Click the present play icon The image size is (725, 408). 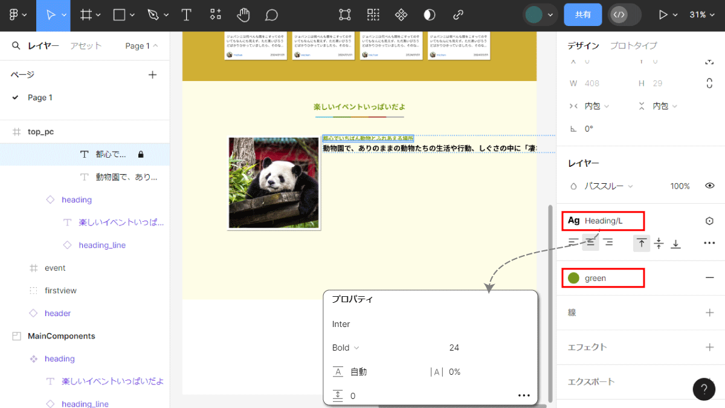coord(663,15)
